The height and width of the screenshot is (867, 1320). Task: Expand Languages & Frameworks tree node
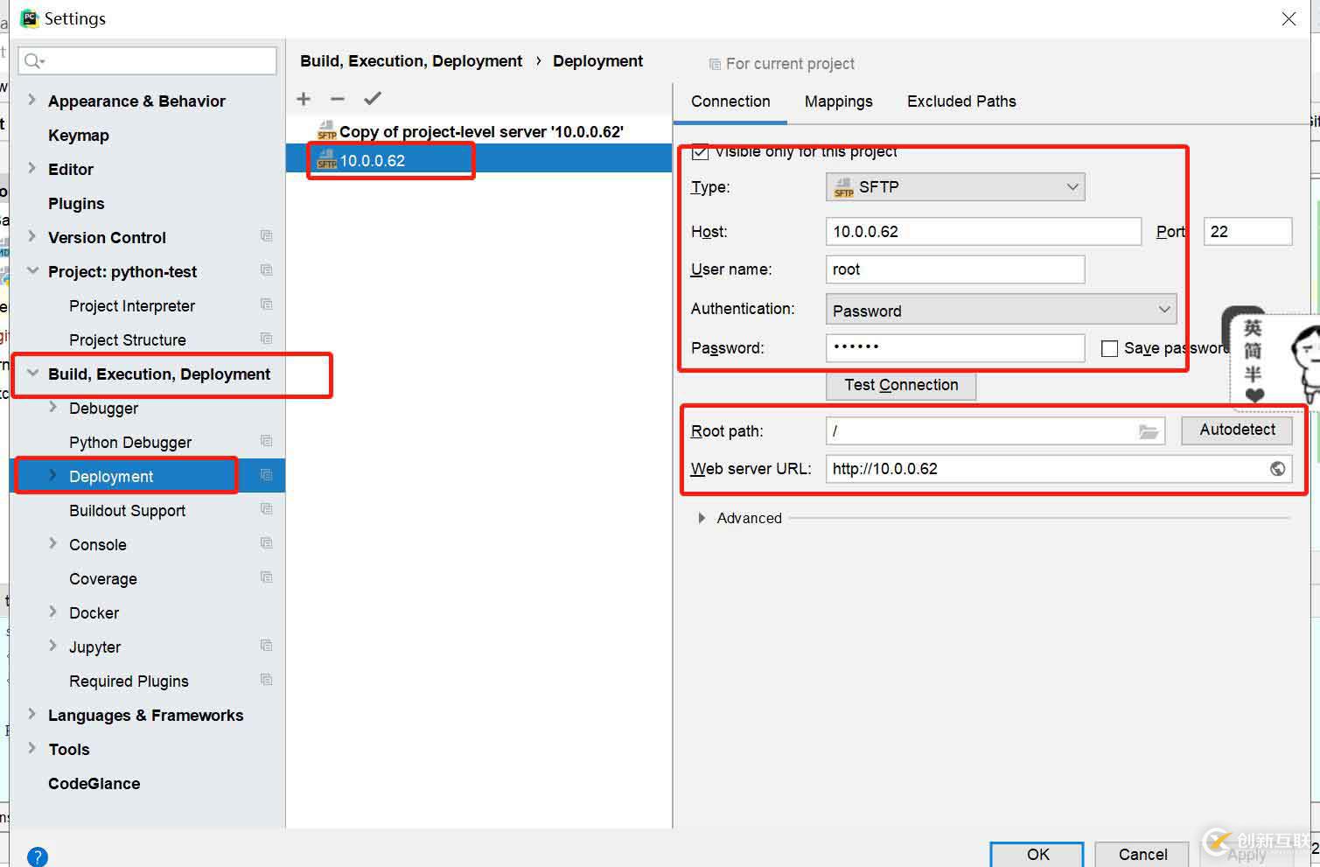click(32, 714)
